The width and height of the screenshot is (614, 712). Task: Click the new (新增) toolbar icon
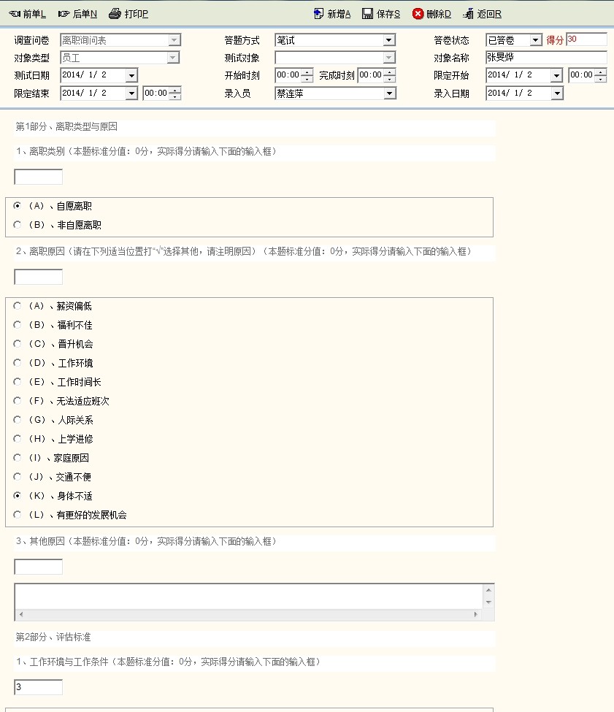tap(318, 14)
